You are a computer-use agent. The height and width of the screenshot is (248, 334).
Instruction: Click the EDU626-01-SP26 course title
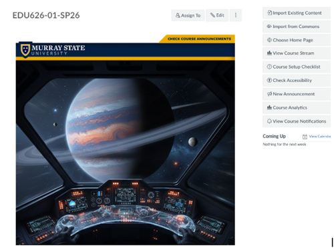coord(46,15)
